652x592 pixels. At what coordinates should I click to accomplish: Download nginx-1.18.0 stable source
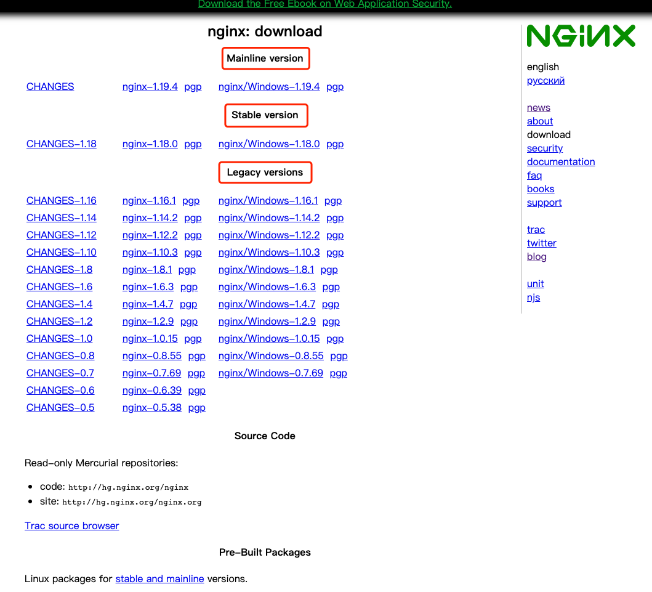click(150, 144)
